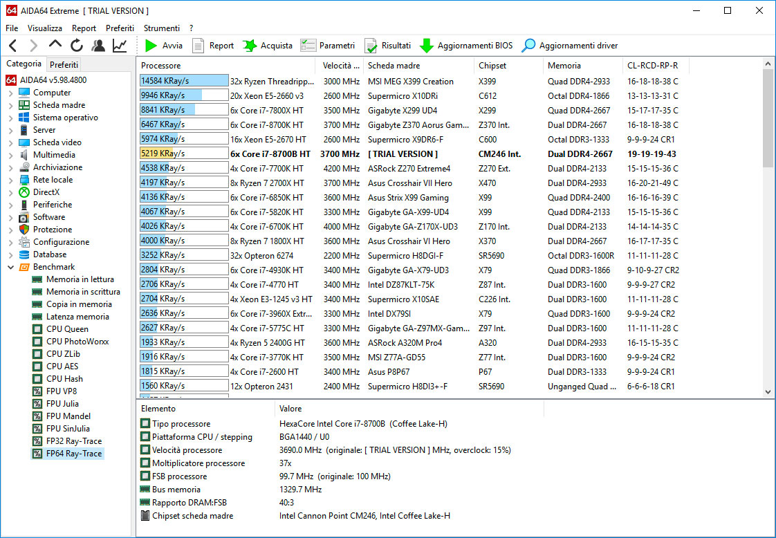The image size is (776, 538).
Task: Sort by Processore column header
Action: point(225,65)
